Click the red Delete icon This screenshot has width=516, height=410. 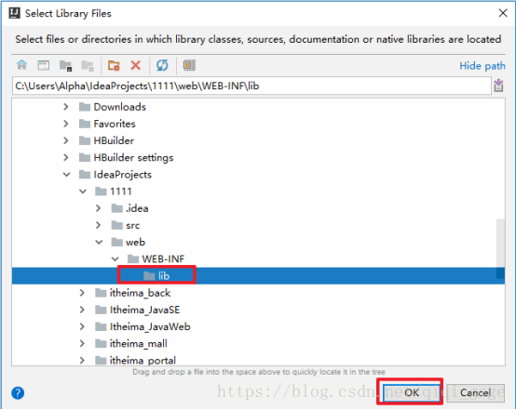136,65
